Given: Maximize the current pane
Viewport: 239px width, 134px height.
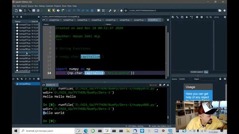Looking at the screenshot, I should point(99,10).
